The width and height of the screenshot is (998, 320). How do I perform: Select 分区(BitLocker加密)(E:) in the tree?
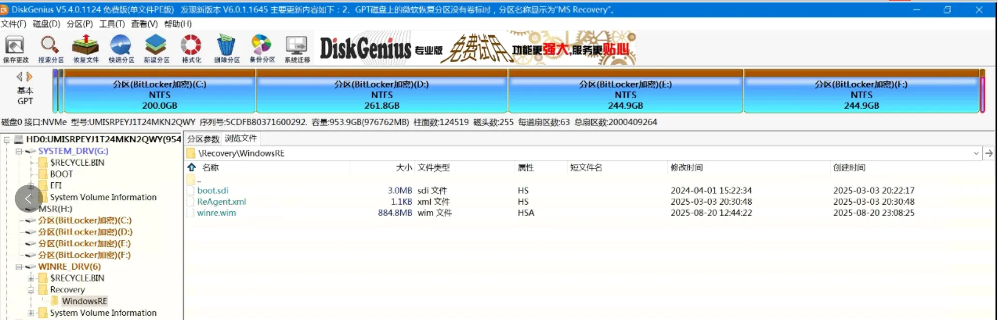(84, 243)
